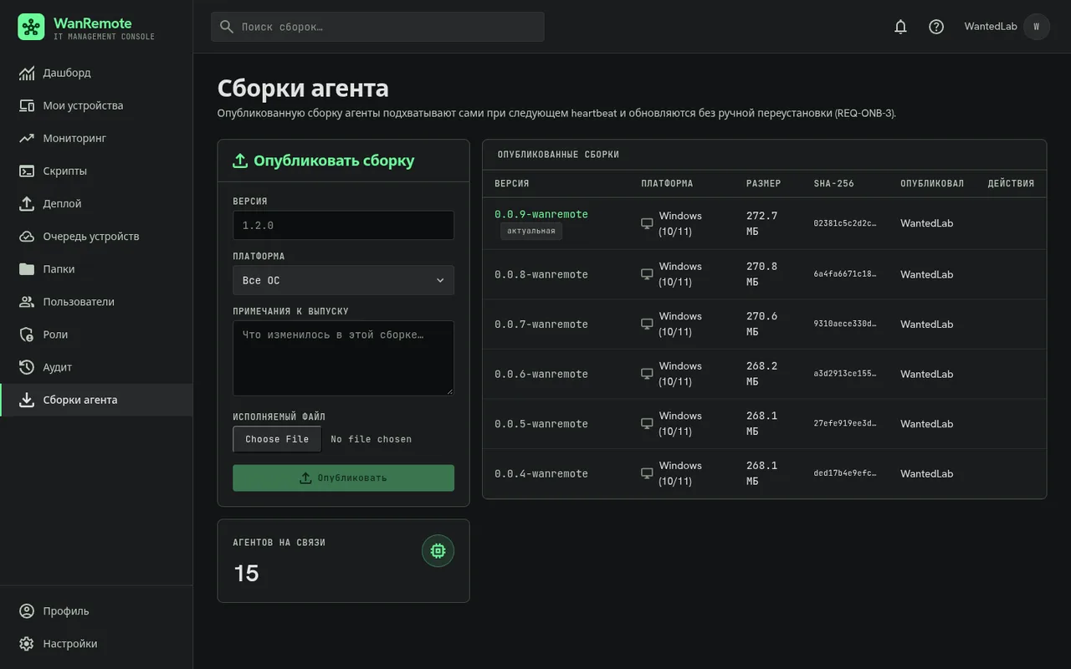Open notifications bell
1071x669 pixels.
900,27
